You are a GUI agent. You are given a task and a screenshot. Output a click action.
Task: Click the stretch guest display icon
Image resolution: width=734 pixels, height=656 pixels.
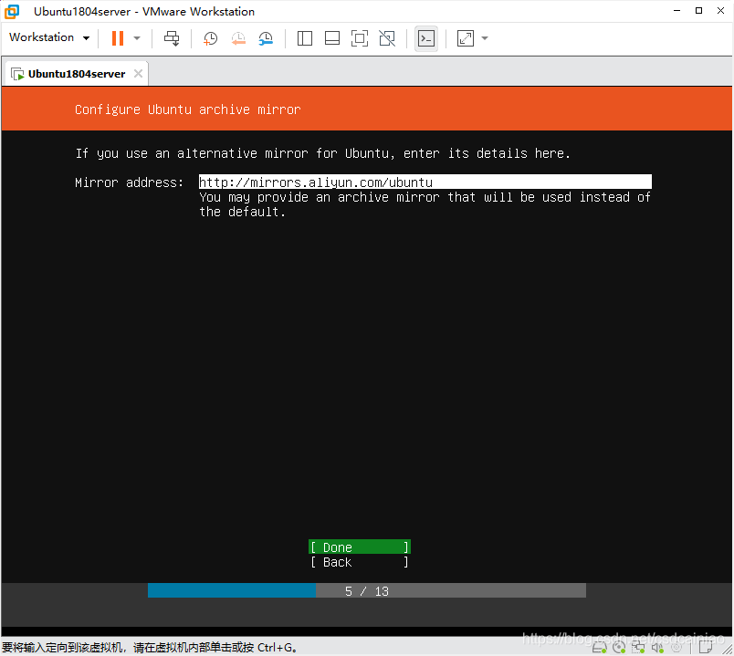[x=466, y=38]
